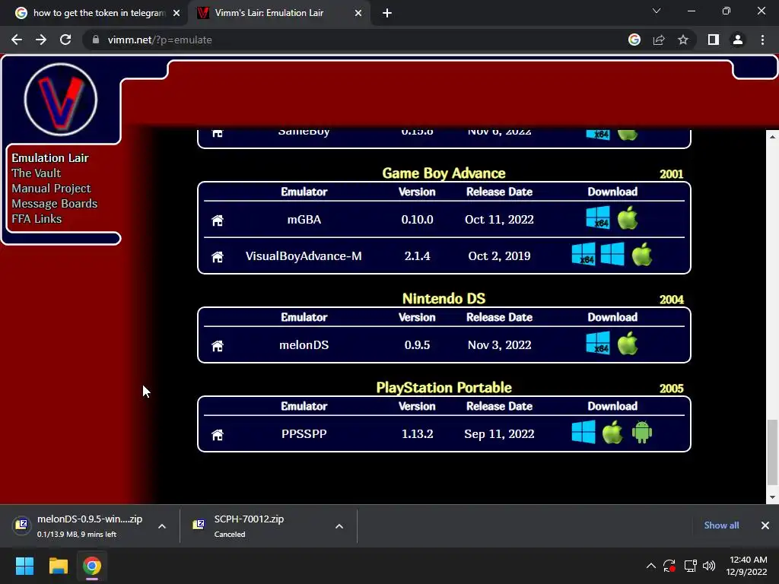Click the Vimm's Lair V logo
Image resolution: width=779 pixels, height=584 pixels.
pyautogui.click(x=61, y=100)
